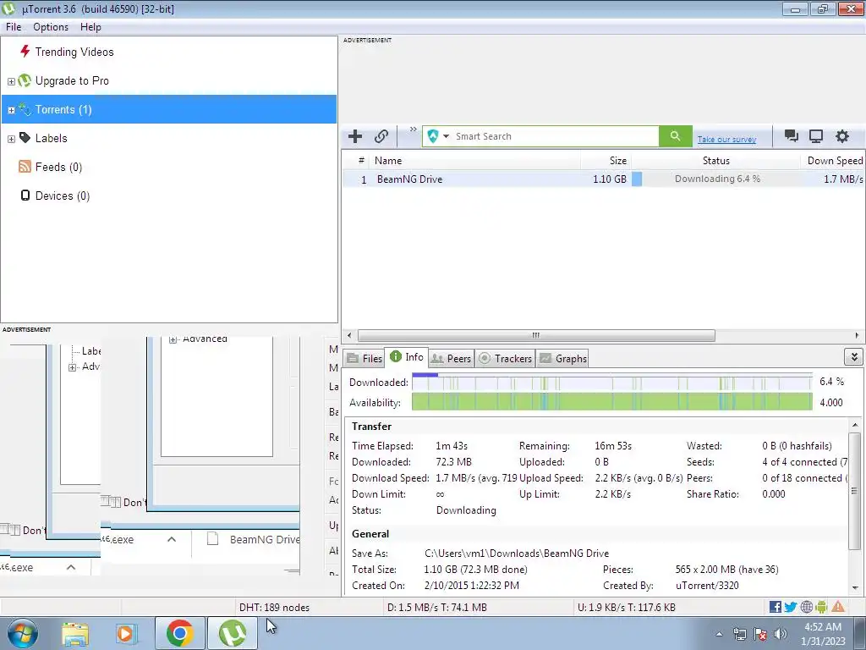Open Preferences via the gear icon
The height and width of the screenshot is (650, 866).
pyautogui.click(x=841, y=136)
